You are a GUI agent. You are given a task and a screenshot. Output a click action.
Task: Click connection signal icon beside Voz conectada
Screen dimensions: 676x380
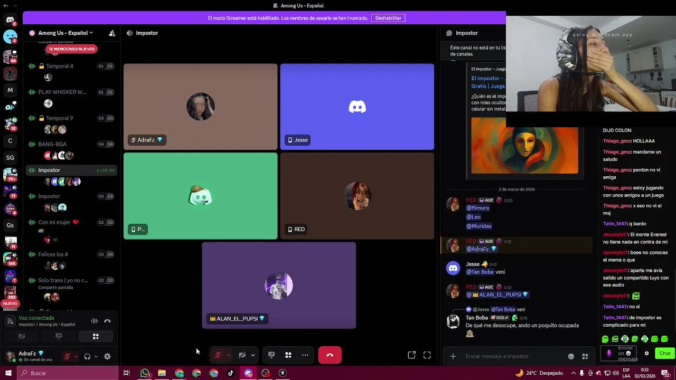coord(10,321)
